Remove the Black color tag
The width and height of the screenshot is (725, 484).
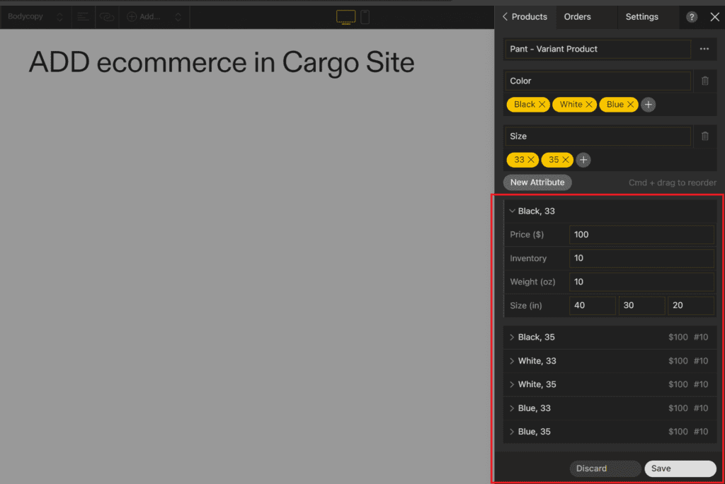542,105
